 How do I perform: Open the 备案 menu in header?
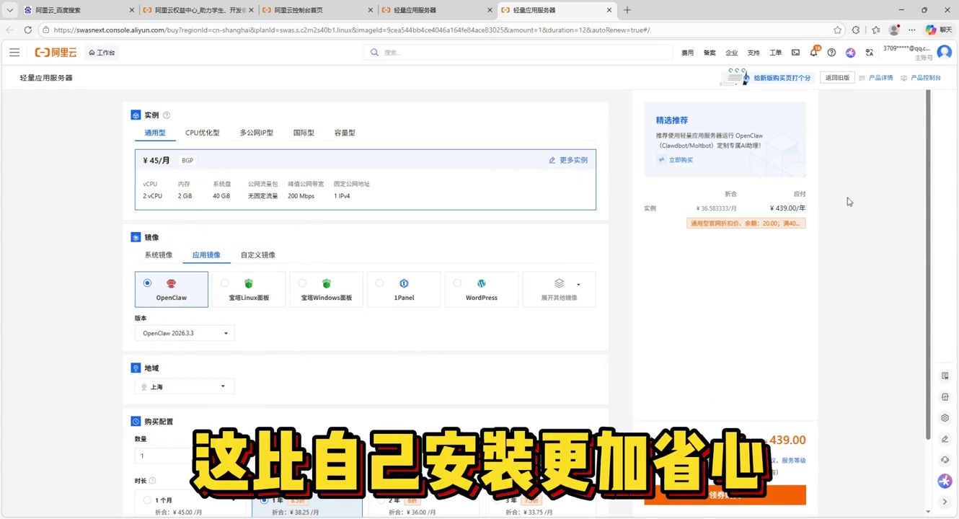(710, 53)
